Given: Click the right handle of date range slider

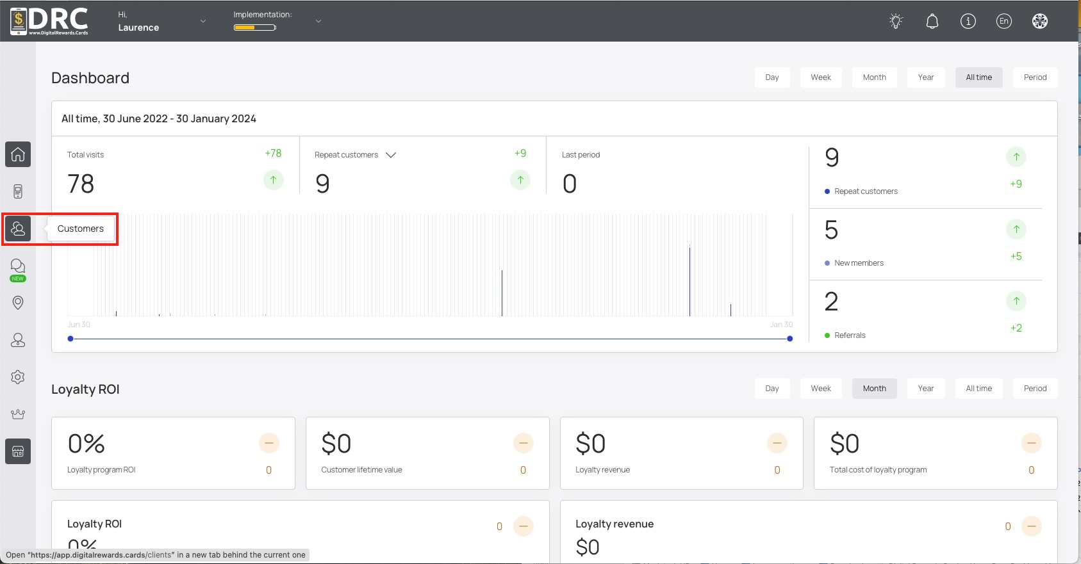Looking at the screenshot, I should click(789, 339).
